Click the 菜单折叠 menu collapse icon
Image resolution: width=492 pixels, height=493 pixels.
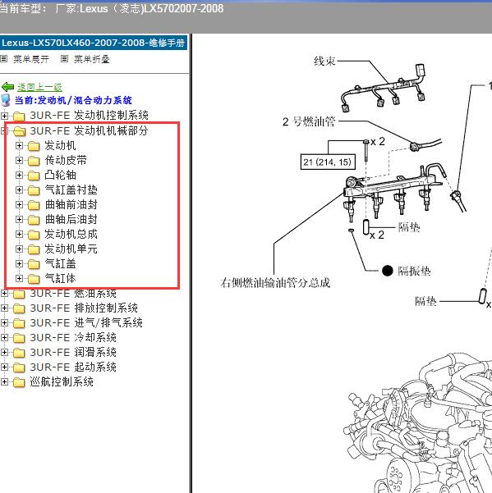coord(64,59)
